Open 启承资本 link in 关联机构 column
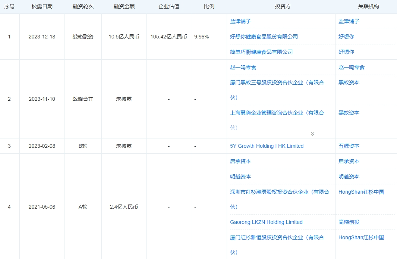 click(349, 161)
